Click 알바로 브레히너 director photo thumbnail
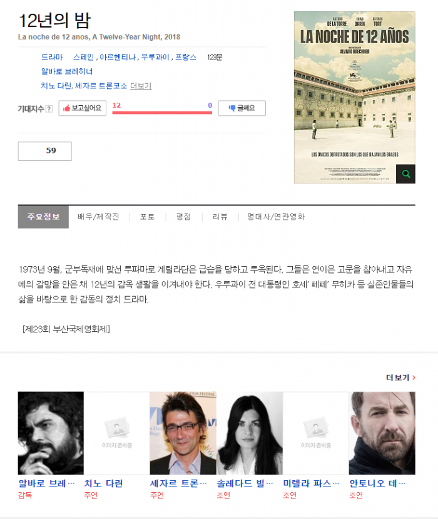The width and height of the screenshot is (438, 519). (x=51, y=433)
